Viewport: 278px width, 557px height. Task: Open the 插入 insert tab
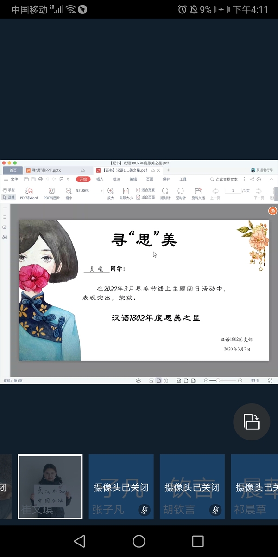click(x=100, y=179)
